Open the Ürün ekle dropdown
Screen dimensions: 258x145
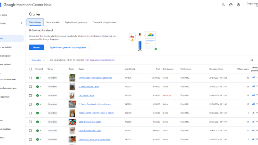(38, 60)
